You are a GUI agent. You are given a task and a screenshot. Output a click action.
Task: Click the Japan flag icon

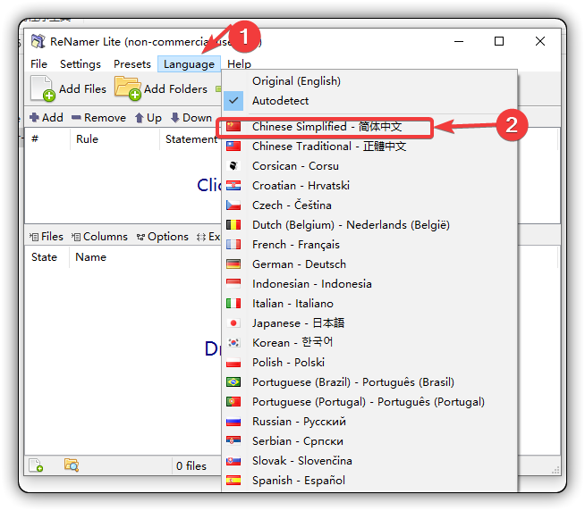(x=233, y=323)
